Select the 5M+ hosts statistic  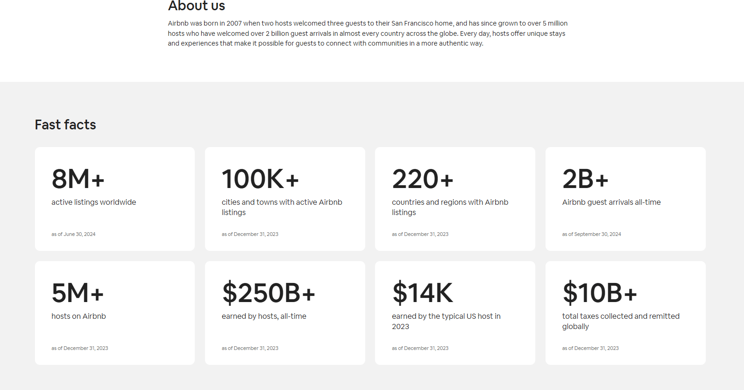77,293
